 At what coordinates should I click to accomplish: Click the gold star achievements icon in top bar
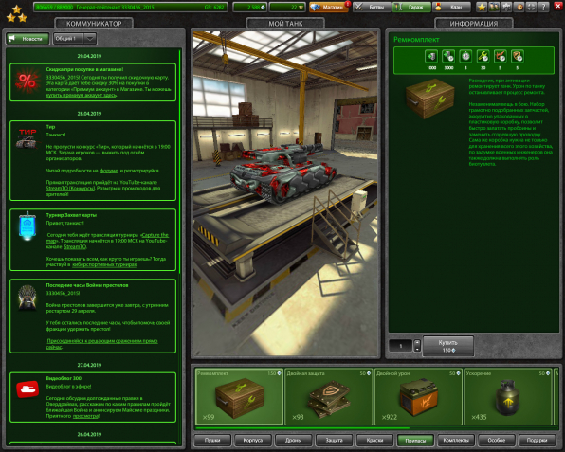pyautogui.click(x=481, y=7)
